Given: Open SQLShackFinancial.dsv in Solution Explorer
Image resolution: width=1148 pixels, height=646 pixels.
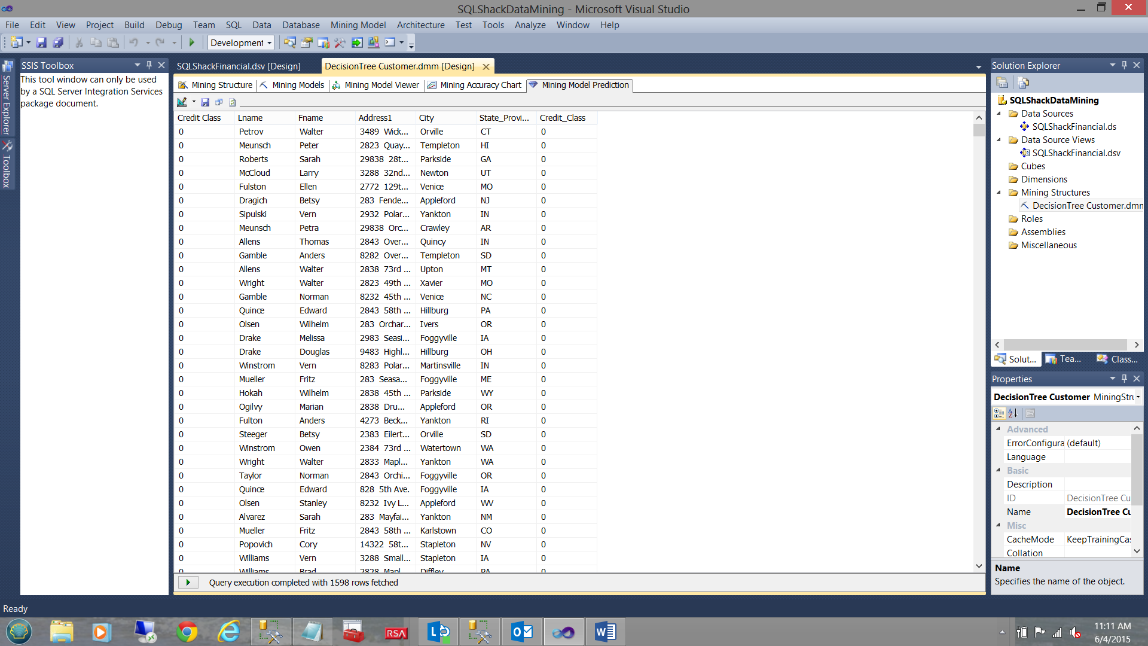Looking at the screenshot, I should [1076, 153].
